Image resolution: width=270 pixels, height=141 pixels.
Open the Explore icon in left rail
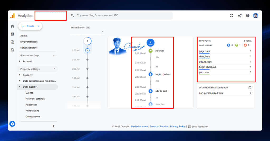pyautogui.click(x=12, y=42)
